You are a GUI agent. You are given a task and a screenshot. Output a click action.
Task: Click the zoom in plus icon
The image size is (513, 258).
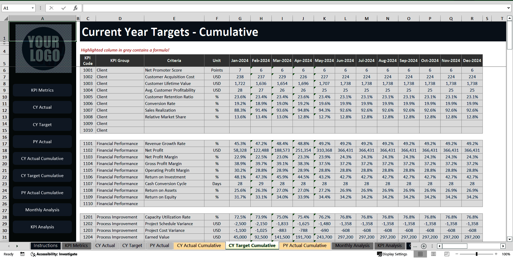click(x=496, y=254)
